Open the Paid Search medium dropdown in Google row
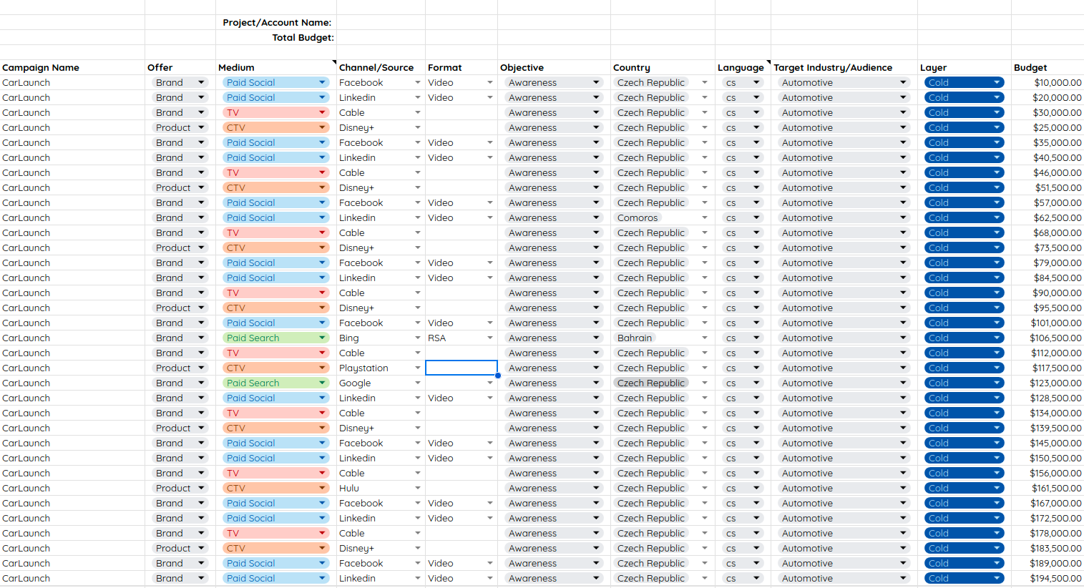Viewport: 1084px width, 588px height. point(275,383)
